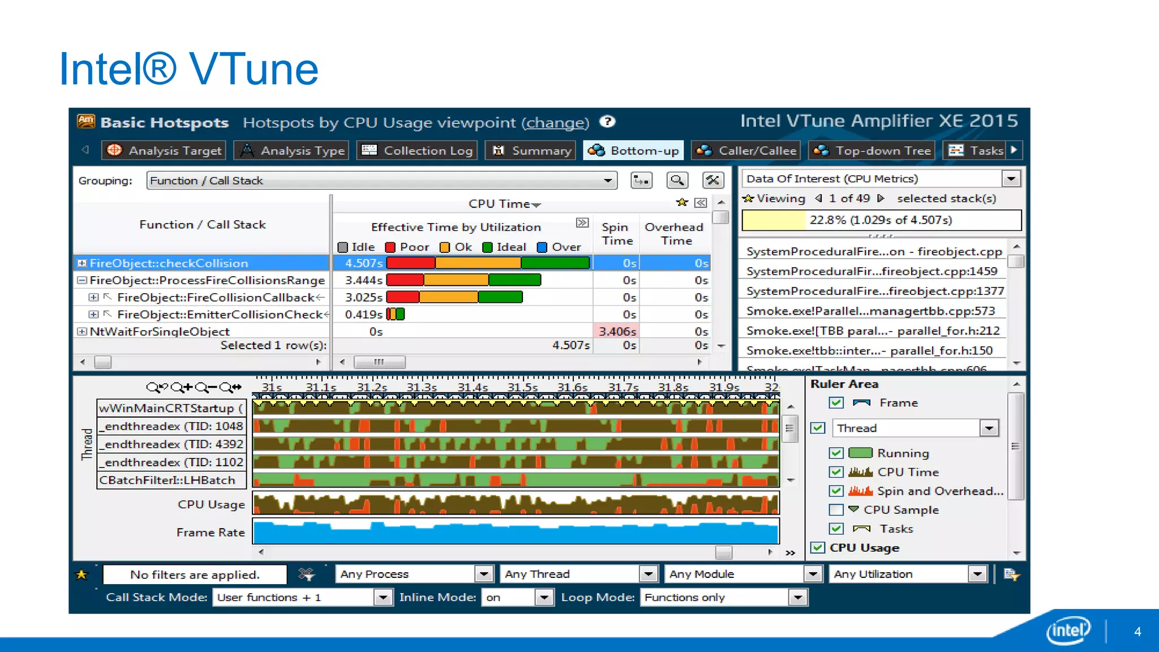Click collapse arrows icon in CPU Time header
The width and height of the screenshot is (1159, 652).
click(701, 203)
